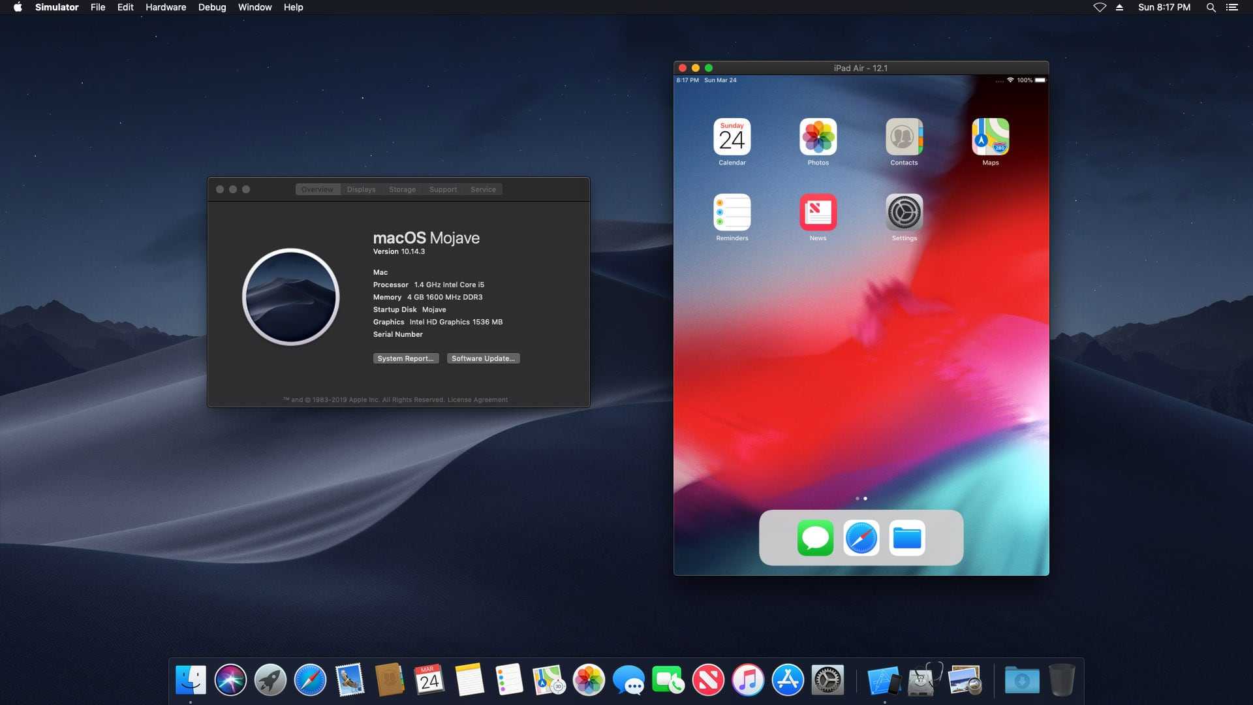Viewport: 1253px width, 705px height.
Task: Open FaceTime in the macOS Dock
Action: [668, 680]
